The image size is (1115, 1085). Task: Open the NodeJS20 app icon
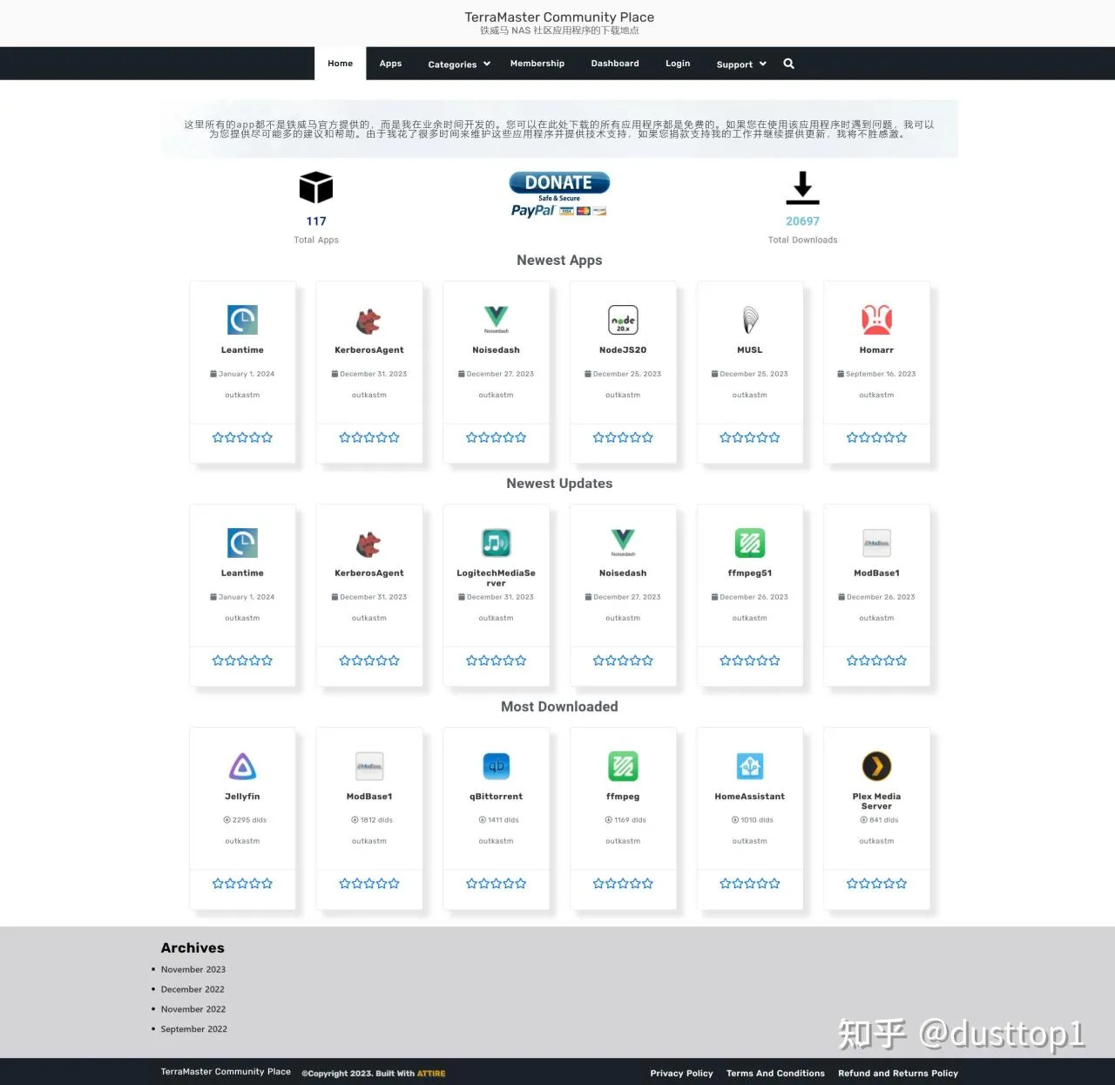623,320
